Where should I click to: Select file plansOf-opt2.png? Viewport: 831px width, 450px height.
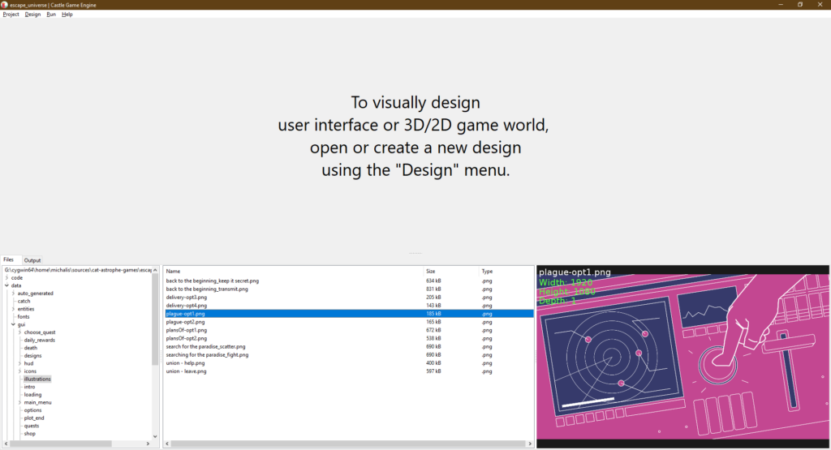click(x=186, y=338)
